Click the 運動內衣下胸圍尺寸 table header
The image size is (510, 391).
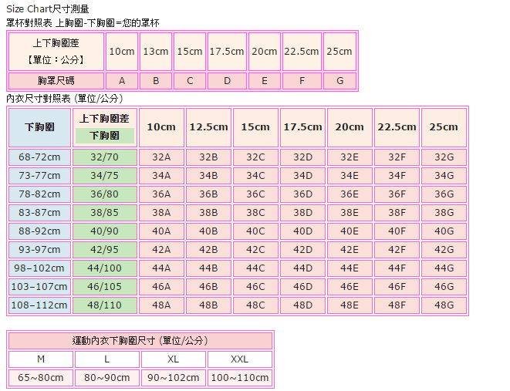pos(140,340)
